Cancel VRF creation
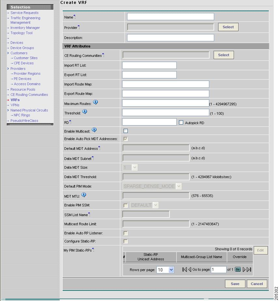Screen dimensions: 279x301 pos(257,284)
